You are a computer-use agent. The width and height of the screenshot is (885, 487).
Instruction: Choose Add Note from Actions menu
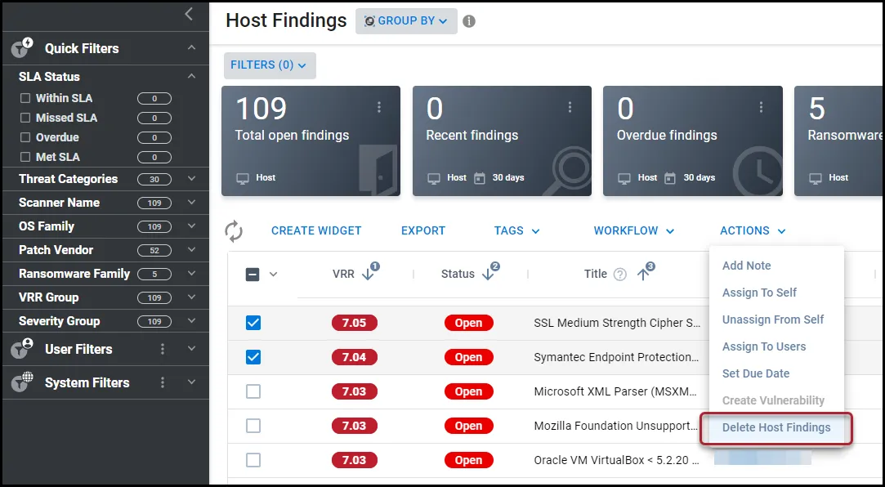tap(746, 266)
